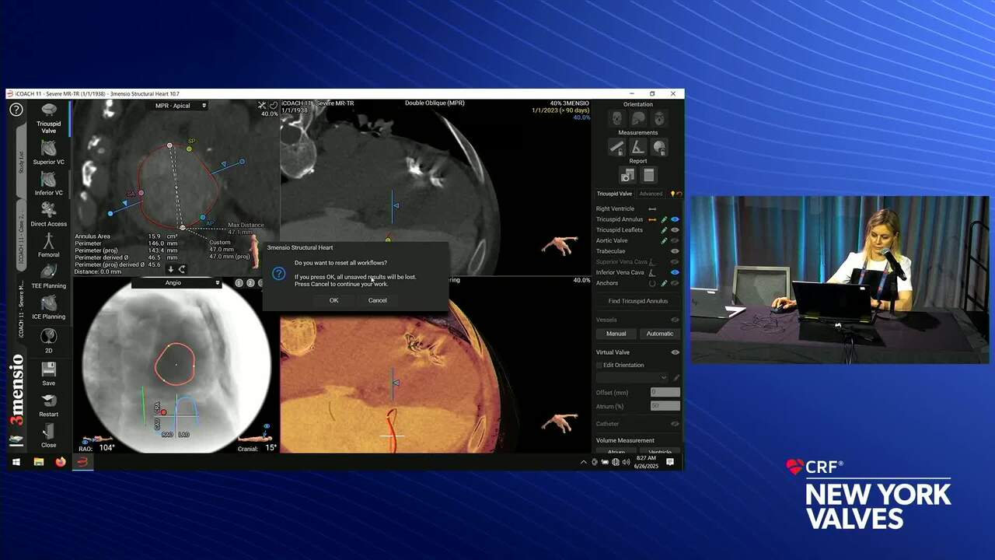
Task: Select the second skull orientation icon
Action: pyautogui.click(x=637, y=118)
